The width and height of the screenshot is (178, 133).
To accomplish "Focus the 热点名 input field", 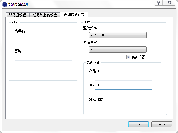I will tap(43, 41).
